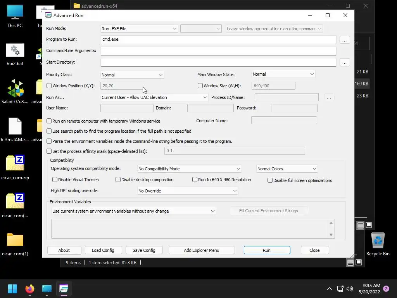Select the hui2.bat desktop file
Screen dimensions: 397x298
click(x=15, y=54)
